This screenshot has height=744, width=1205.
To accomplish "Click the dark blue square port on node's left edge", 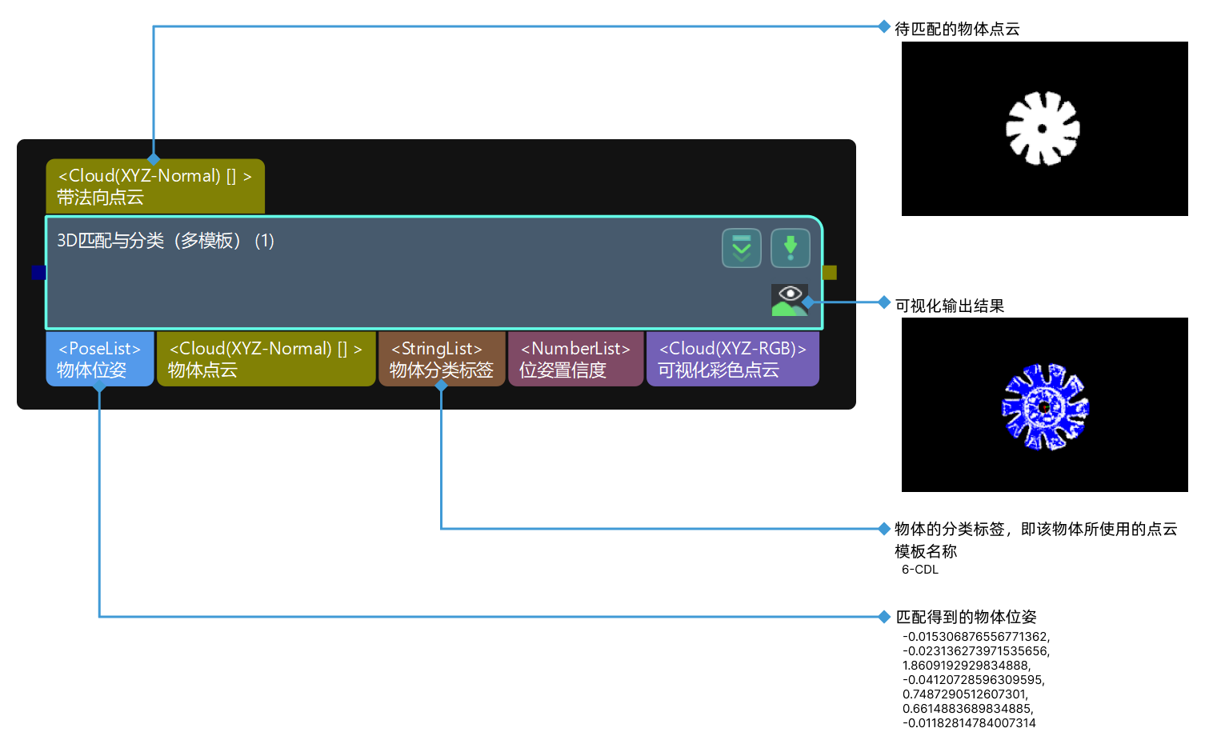I will tap(38, 273).
